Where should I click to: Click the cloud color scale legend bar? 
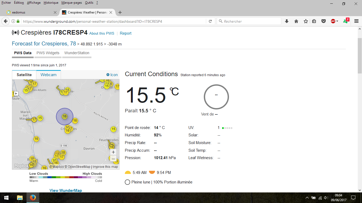[66, 177]
